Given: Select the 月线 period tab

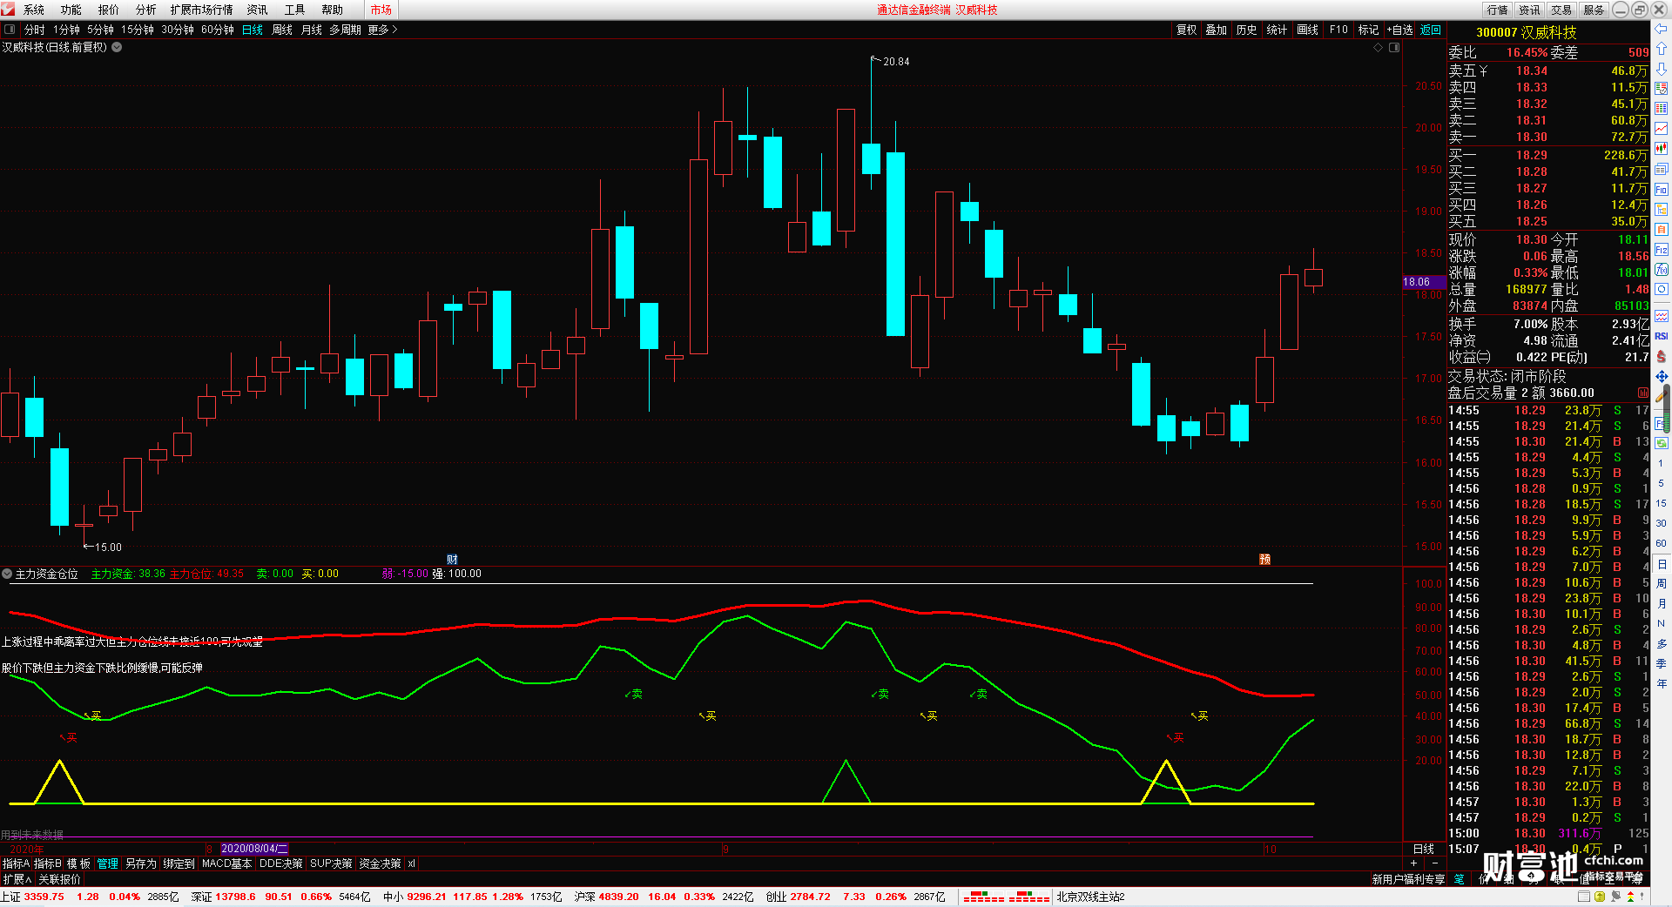Looking at the screenshot, I should (311, 30).
